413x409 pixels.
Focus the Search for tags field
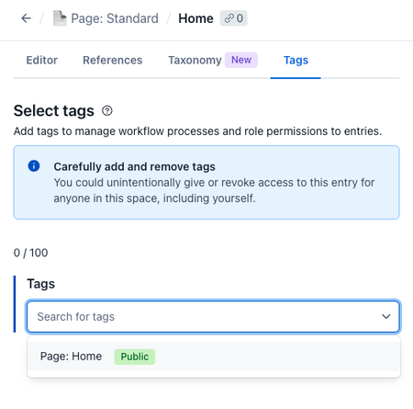point(213,316)
